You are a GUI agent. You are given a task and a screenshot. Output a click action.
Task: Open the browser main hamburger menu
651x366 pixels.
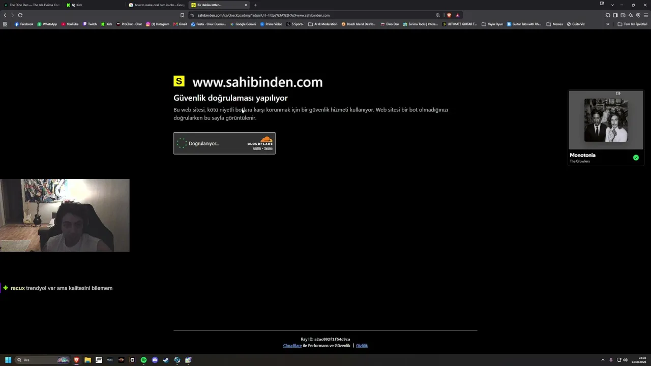pos(646,15)
